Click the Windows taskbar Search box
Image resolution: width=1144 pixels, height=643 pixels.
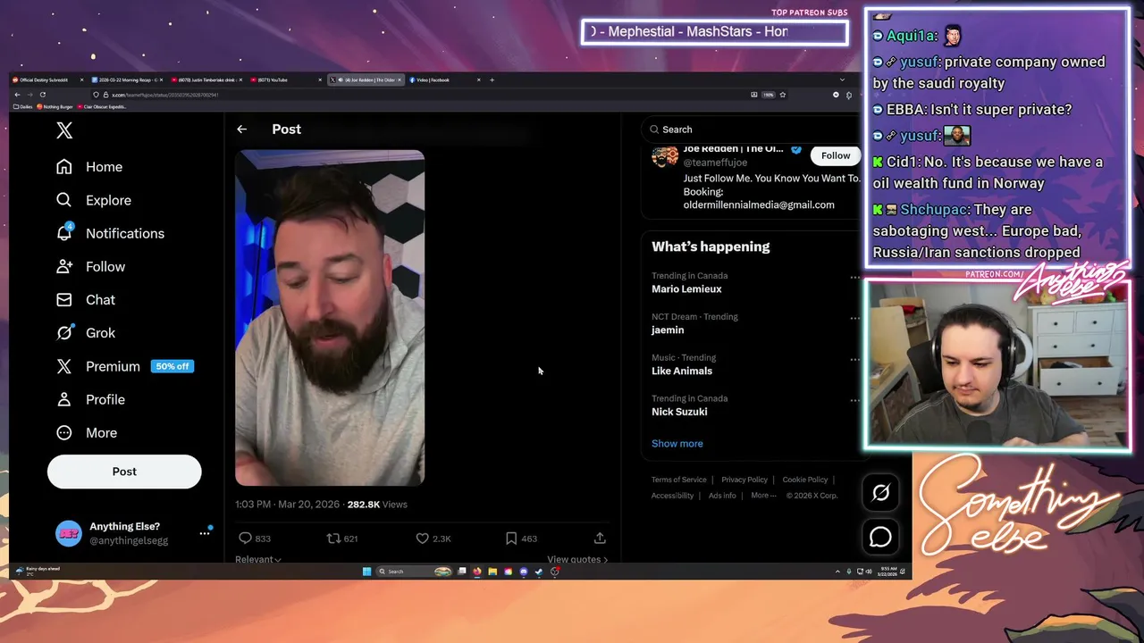point(414,572)
